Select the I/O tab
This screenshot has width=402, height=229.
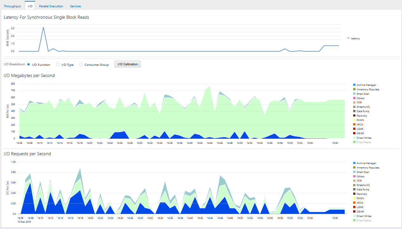click(30, 6)
